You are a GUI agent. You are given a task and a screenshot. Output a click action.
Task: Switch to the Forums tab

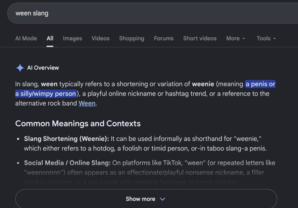pyautogui.click(x=164, y=38)
